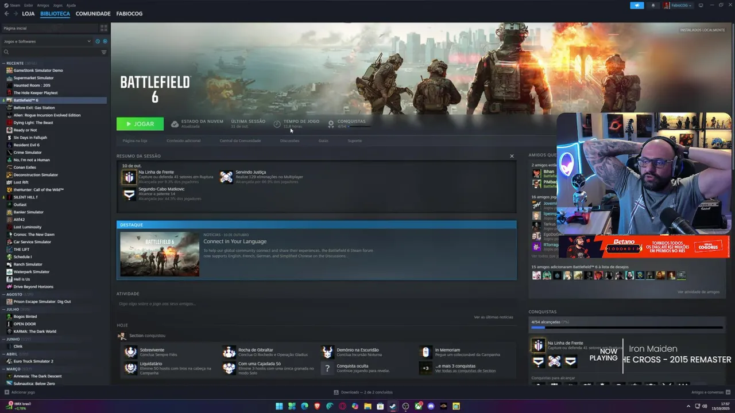Open advanced filter options icon
Viewport: 735px width, 413px height.
pos(104,52)
